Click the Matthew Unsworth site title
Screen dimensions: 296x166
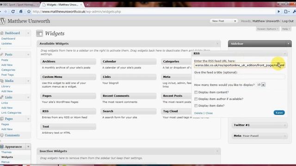29,21
